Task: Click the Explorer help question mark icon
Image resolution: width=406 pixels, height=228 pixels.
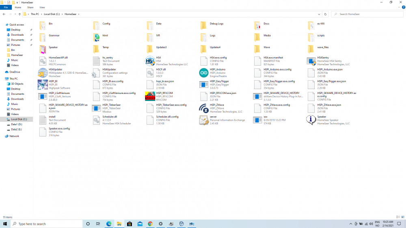Action: 404,7
